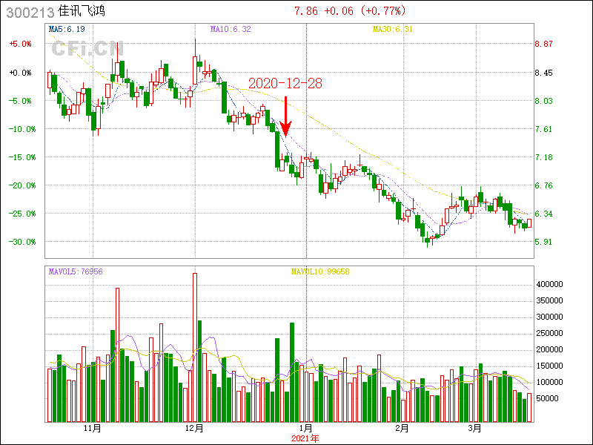The height and width of the screenshot is (445, 593).
Task: Click the 11月 month label
Action: (x=92, y=428)
